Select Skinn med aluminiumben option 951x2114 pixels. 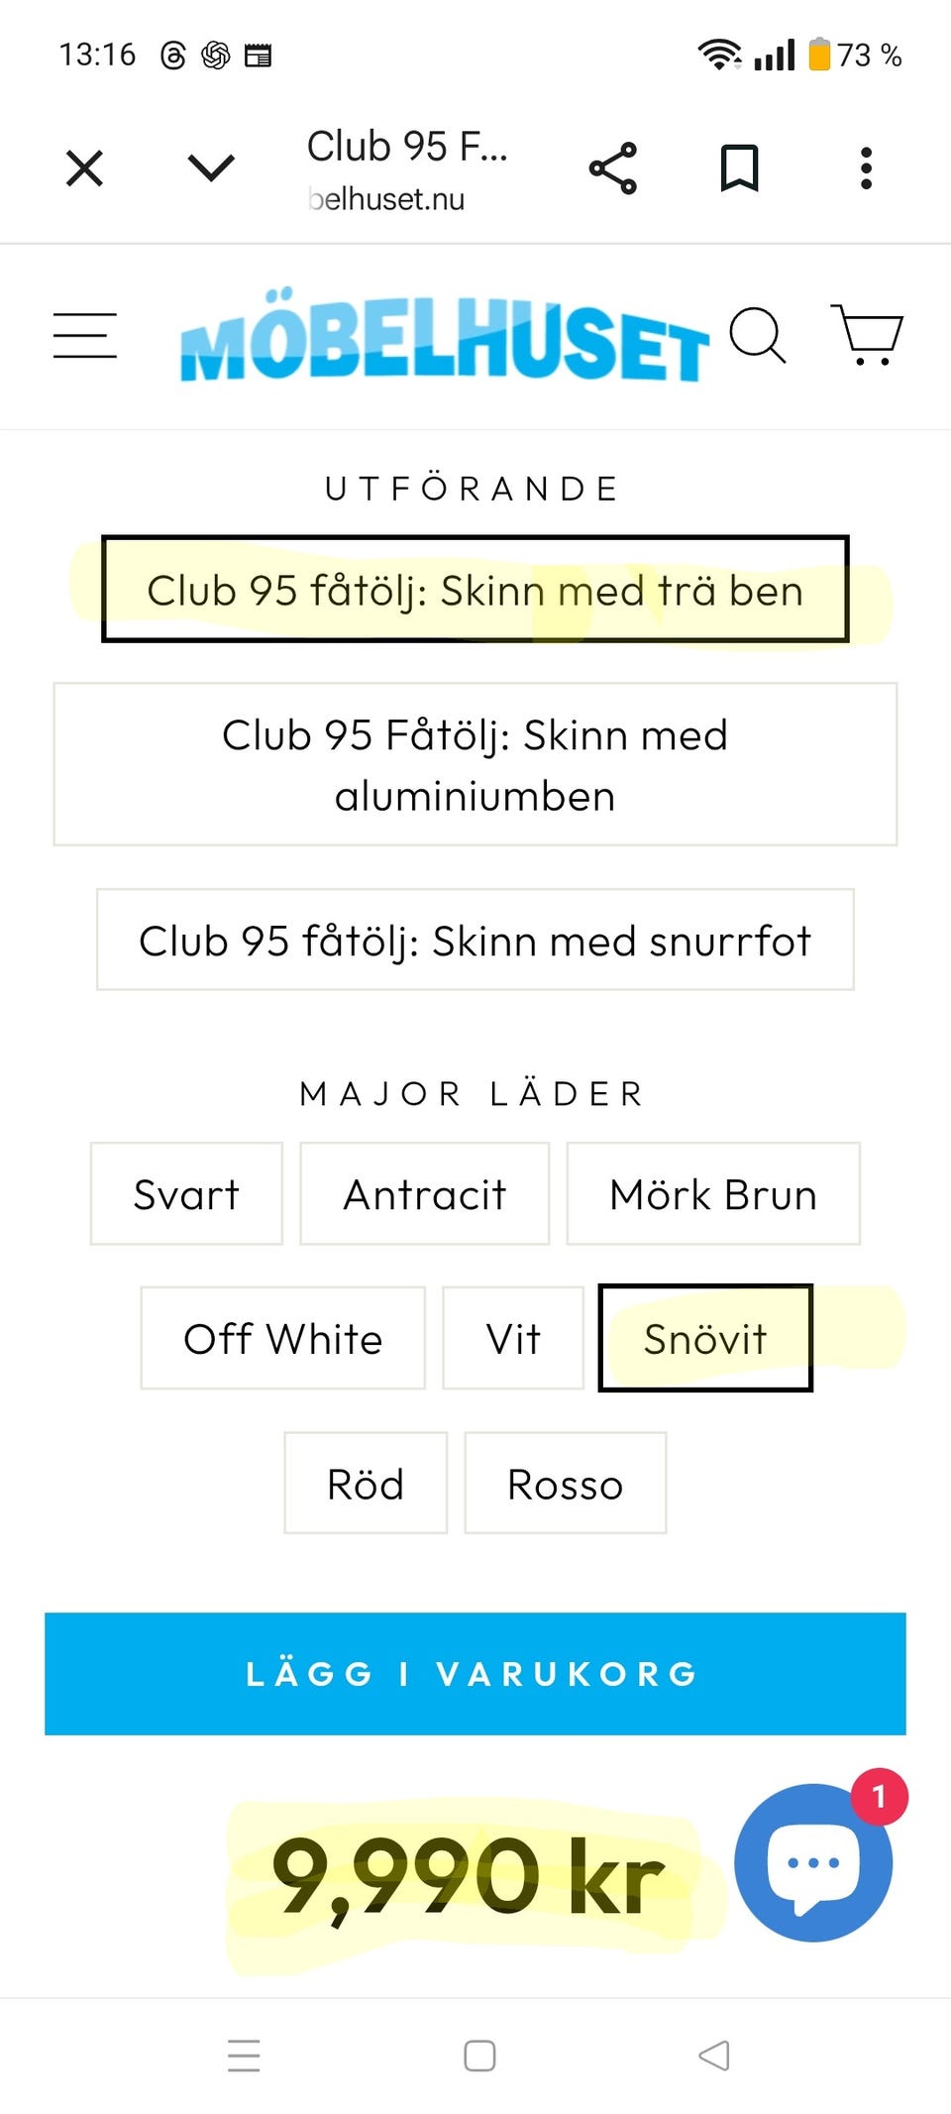[x=475, y=764]
